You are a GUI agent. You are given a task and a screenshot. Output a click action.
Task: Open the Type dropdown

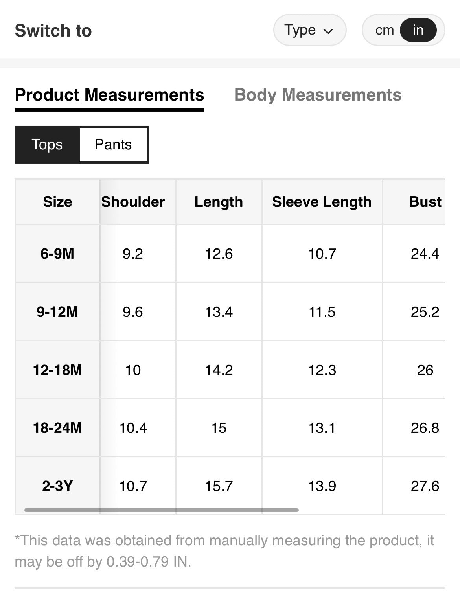[x=309, y=30]
